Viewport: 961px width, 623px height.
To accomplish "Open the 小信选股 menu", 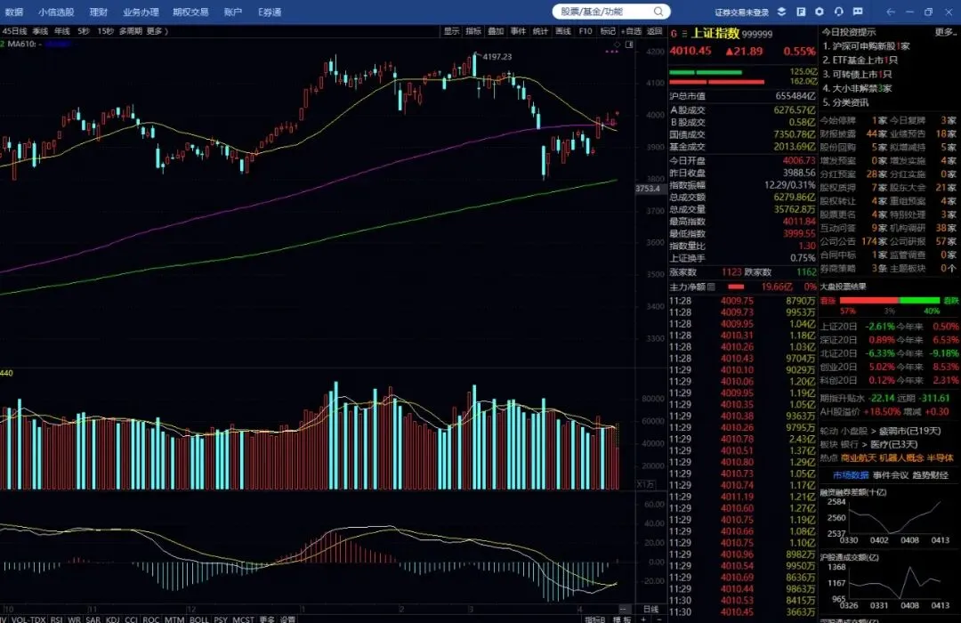I will coord(56,12).
